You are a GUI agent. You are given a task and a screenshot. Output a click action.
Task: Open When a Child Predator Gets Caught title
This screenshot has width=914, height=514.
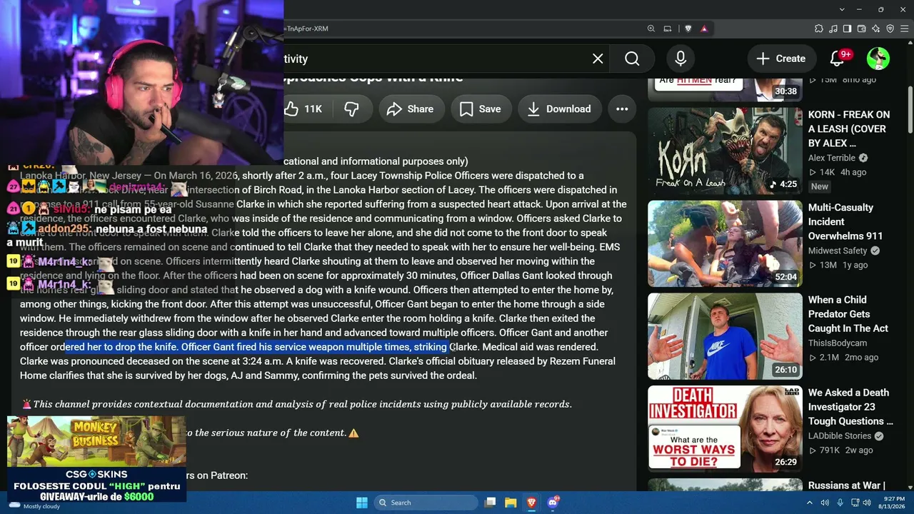tap(848, 314)
